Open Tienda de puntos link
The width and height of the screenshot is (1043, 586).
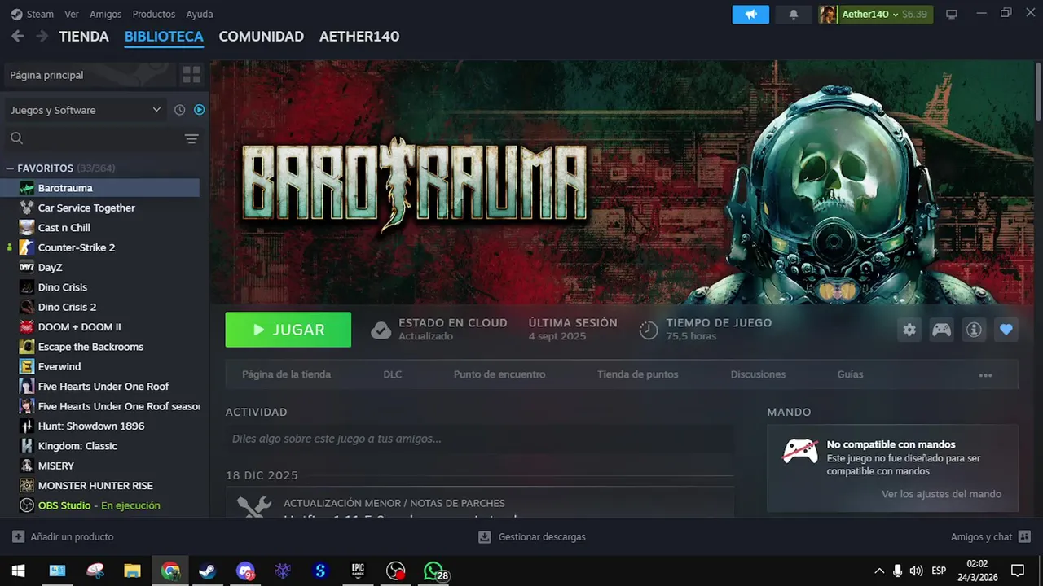click(x=637, y=374)
